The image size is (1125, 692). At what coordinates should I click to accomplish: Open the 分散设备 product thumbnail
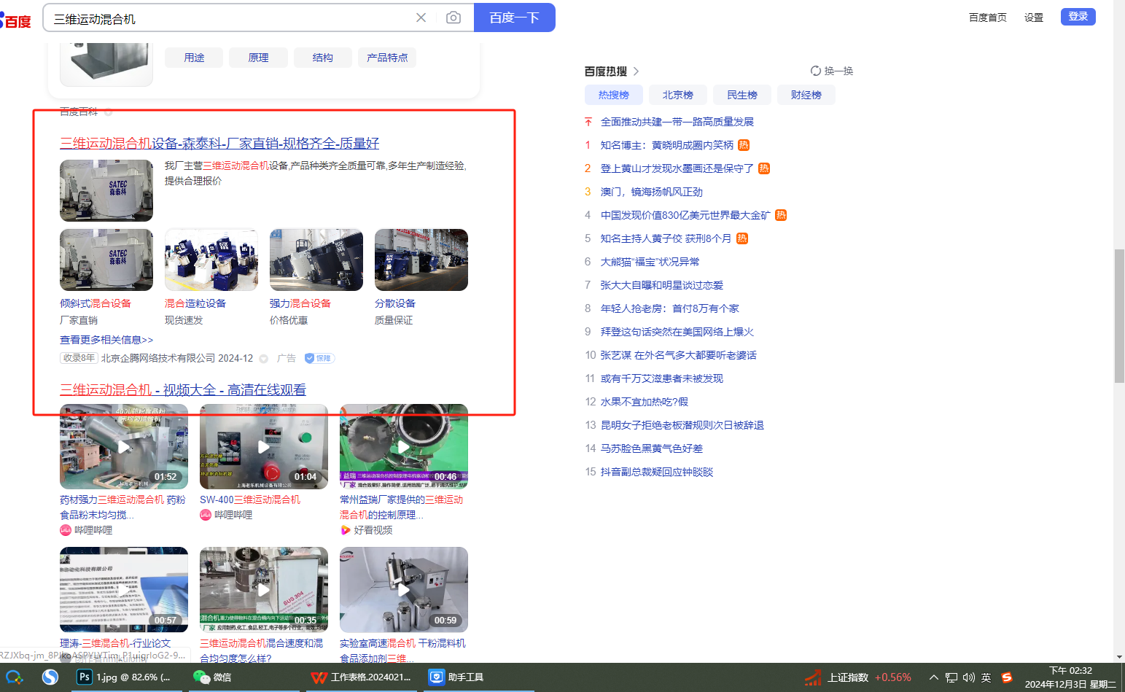[x=421, y=260]
